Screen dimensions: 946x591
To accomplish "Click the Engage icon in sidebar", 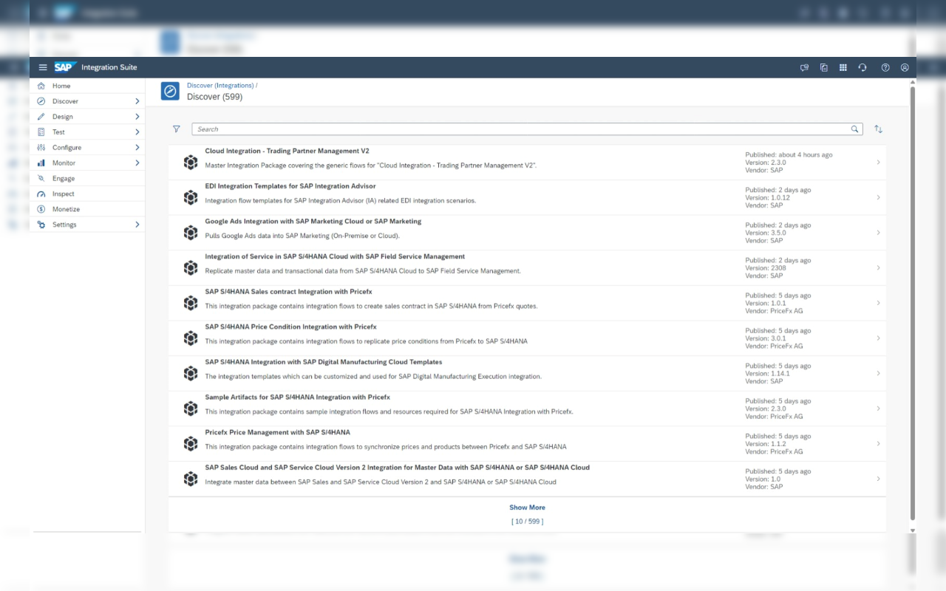I will pos(41,178).
